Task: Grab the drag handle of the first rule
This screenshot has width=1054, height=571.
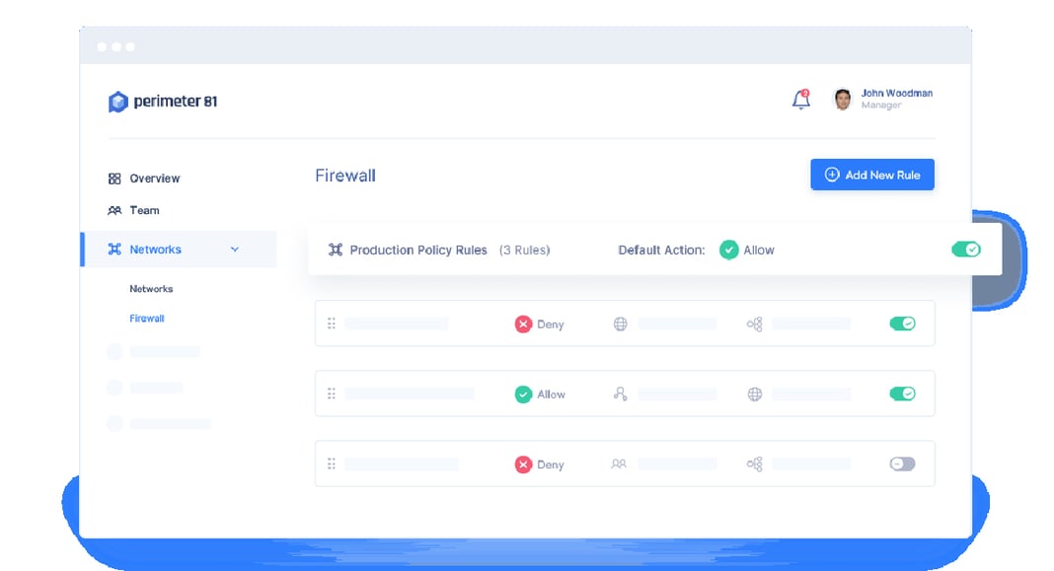Action: tap(332, 323)
